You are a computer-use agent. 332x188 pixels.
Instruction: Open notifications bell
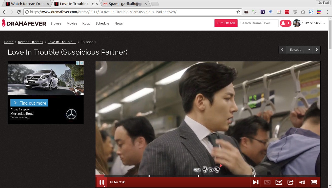pyautogui.click(x=285, y=23)
